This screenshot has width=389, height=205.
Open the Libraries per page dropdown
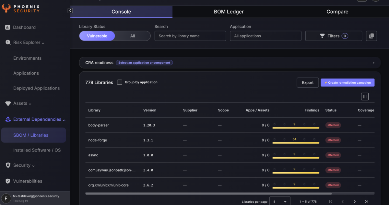(280, 201)
